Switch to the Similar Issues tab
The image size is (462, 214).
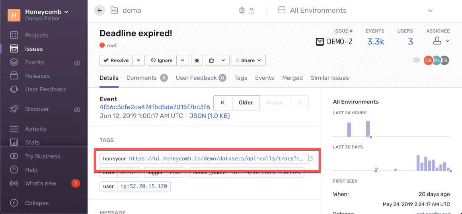(x=329, y=78)
